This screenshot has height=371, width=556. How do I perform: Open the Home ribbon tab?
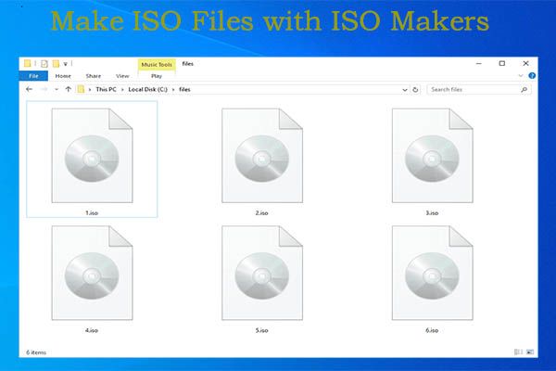tap(63, 76)
